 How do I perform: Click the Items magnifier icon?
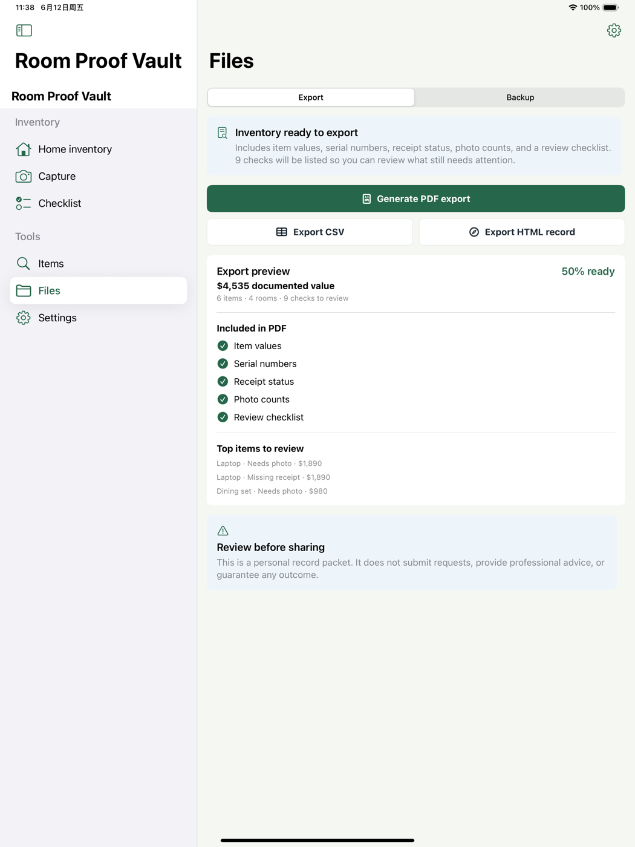[x=24, y=263]
